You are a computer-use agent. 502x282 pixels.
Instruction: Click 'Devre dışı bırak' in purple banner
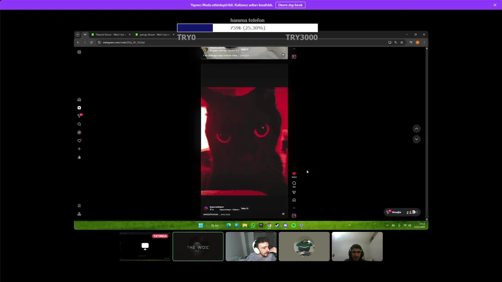pyautogui.click(x=291, y=5)
